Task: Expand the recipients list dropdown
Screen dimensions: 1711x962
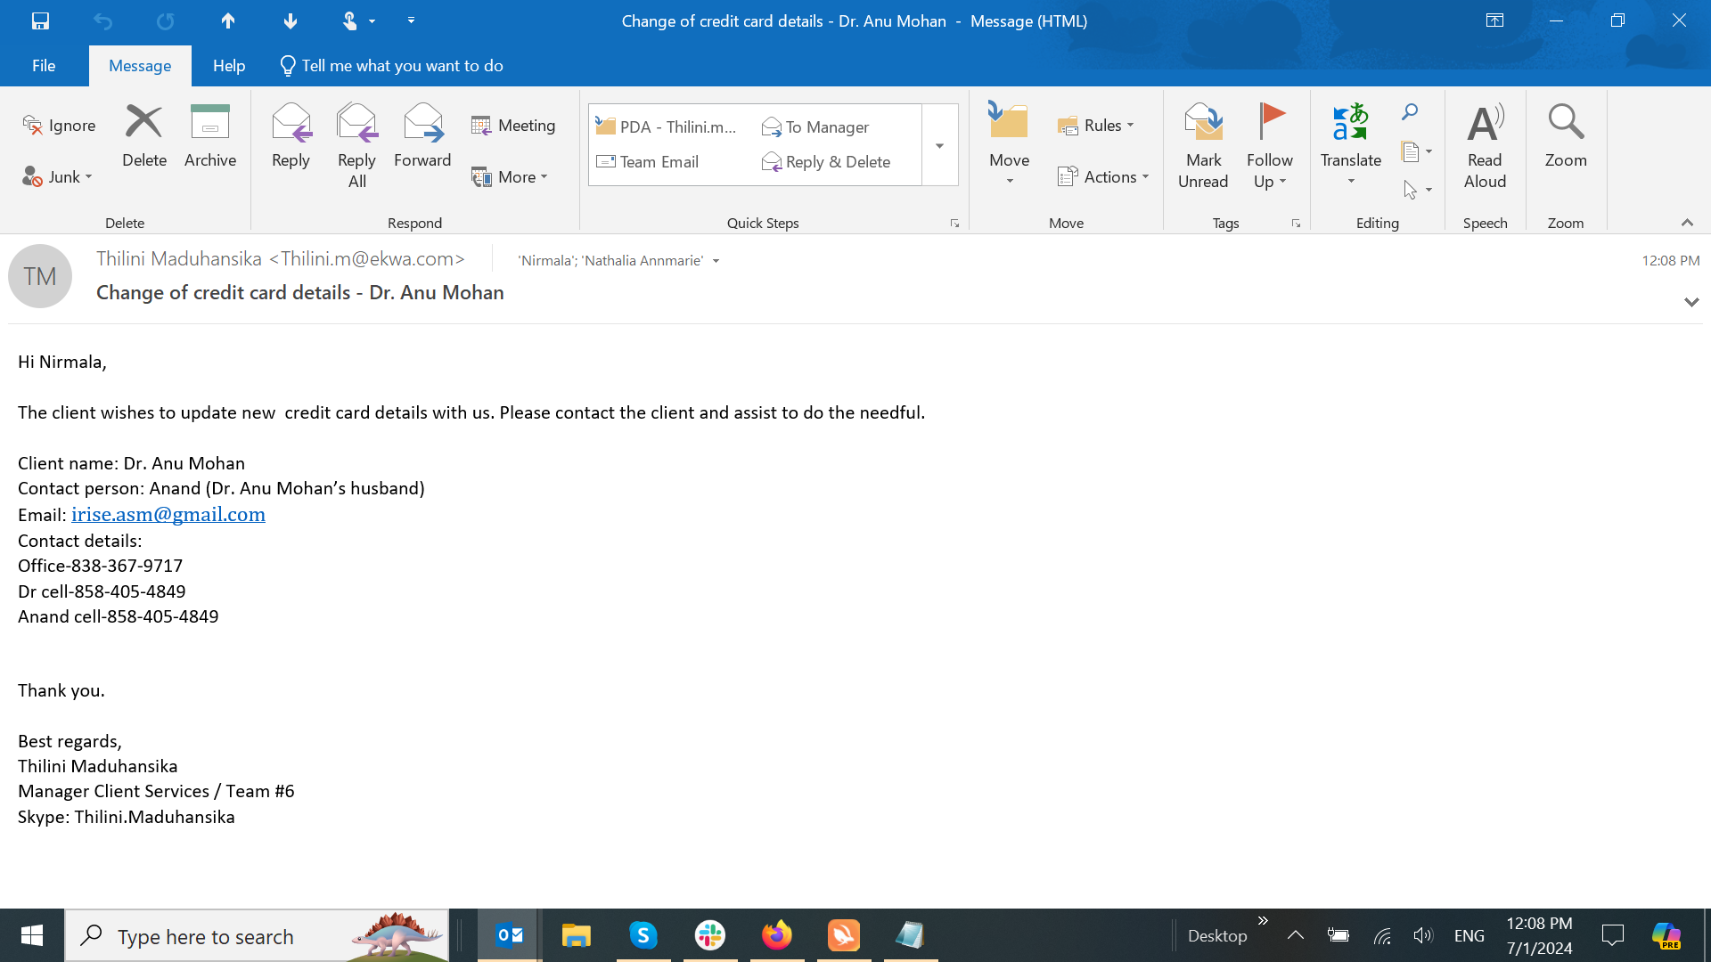Action: click(x=716, y=261)
